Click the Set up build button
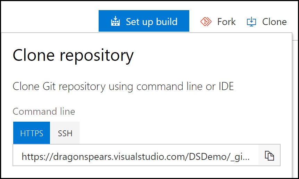 coord(144,21)
